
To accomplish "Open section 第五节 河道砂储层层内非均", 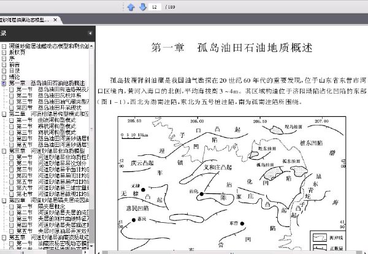I will (53, 182).
